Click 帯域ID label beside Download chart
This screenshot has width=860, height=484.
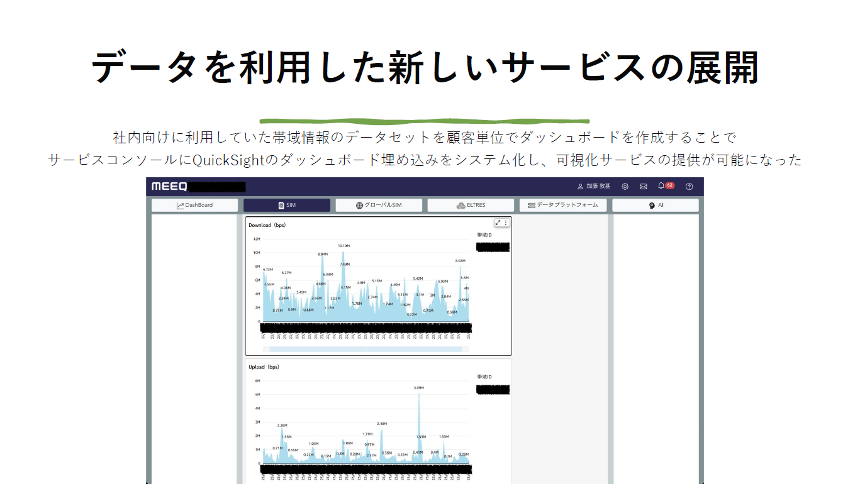click(x=484, y=235)
